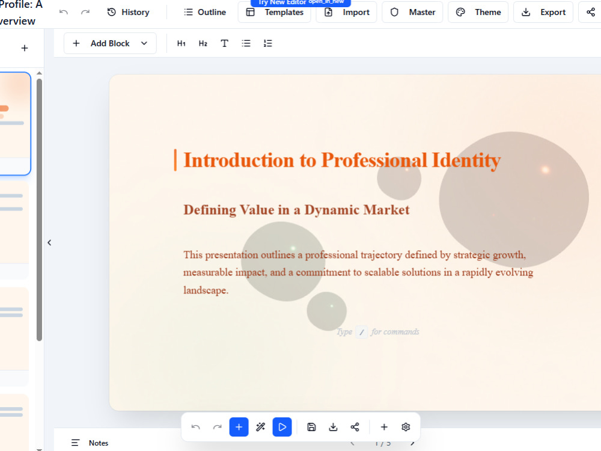Collapse the slide sidebar with chevron
This screenshot has width=601, height=451.
[49, 243]
